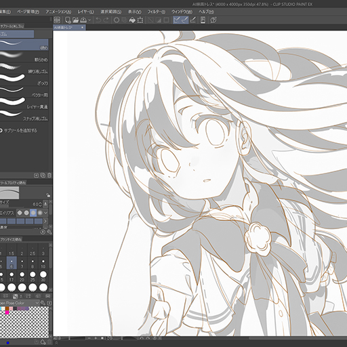Toggle snap to grid
Image resolution: width=347 pixels, height=347 pixels.
tap(192, 20)
